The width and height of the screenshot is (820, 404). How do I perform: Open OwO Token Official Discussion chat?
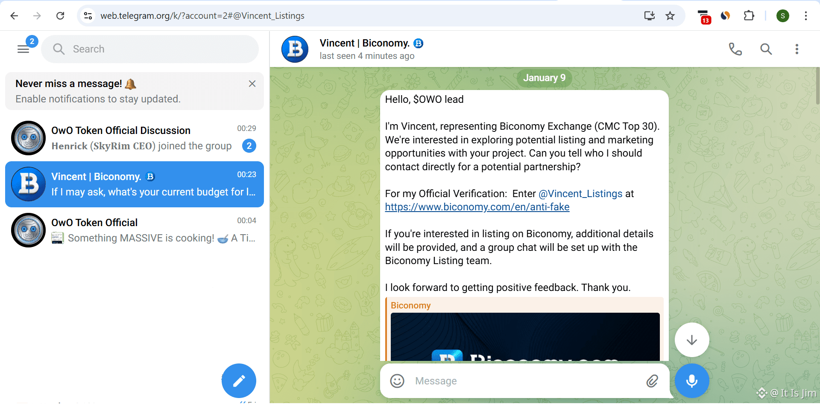[134, 138]
